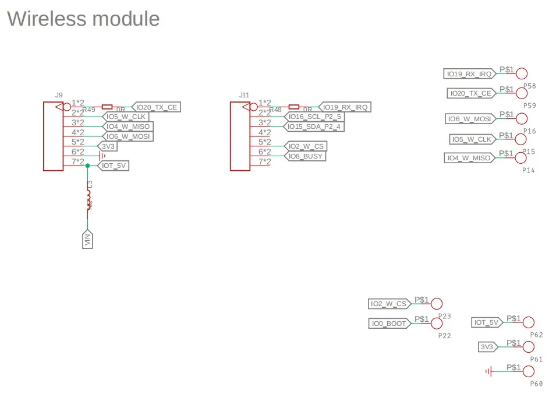Select the green junction dot at IOT_5V
556x411 pixels.
pos(87,166)
